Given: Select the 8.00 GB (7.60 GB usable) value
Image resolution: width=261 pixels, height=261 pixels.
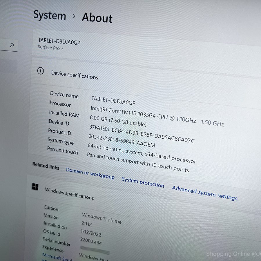Looking at the screenshot, I should [x=118, y=121].
